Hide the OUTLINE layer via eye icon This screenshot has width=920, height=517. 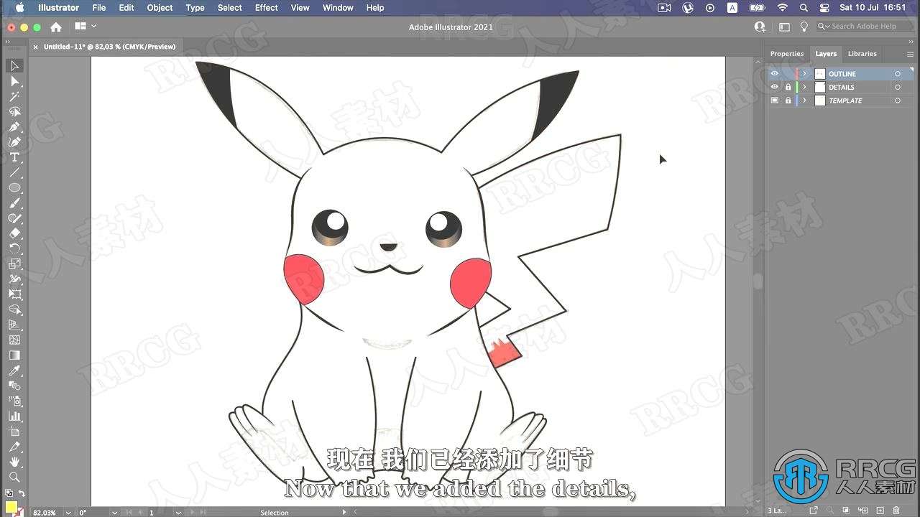coord(774,74)
